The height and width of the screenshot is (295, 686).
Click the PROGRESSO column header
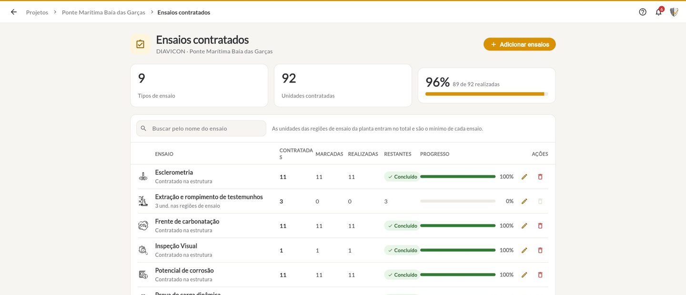pyautogui.click(x=435, y=154)
